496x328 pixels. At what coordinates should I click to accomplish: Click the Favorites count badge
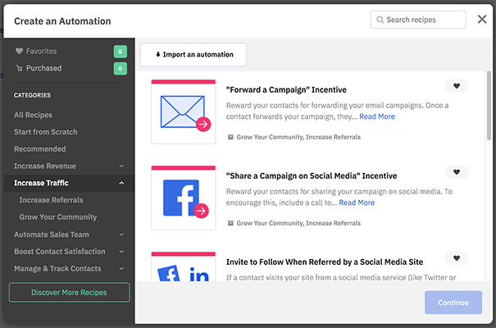point(121,52)
